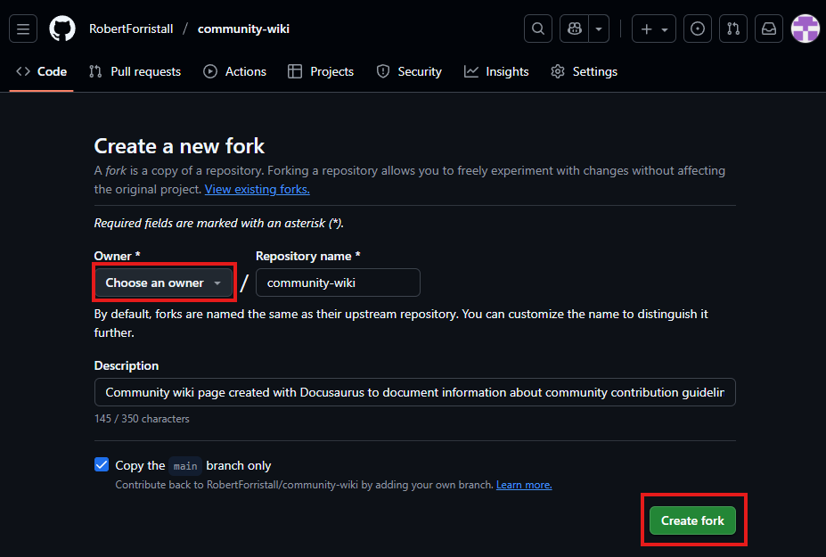The image size is (826, 557).
Task: Open the global navigation hamburger menu
Action: point(22,28)
